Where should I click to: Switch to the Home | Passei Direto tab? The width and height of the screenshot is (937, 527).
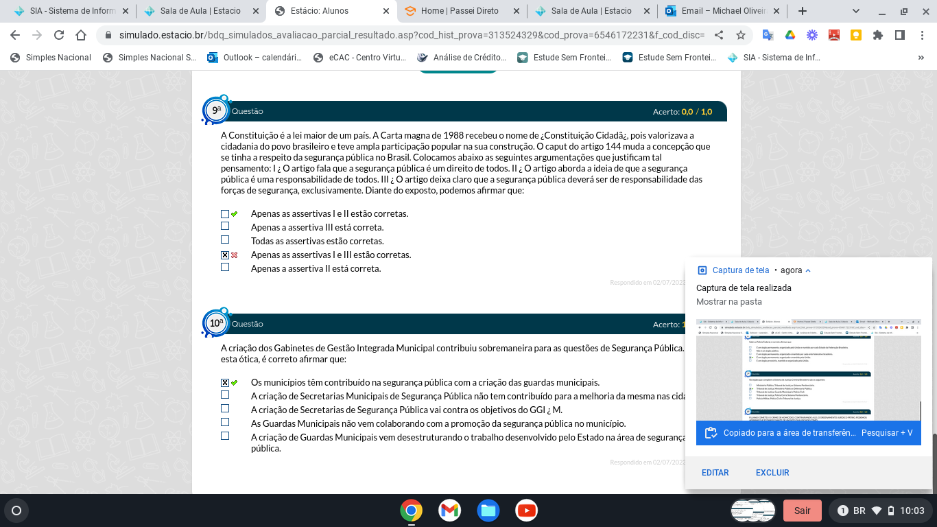click(460, 11)
